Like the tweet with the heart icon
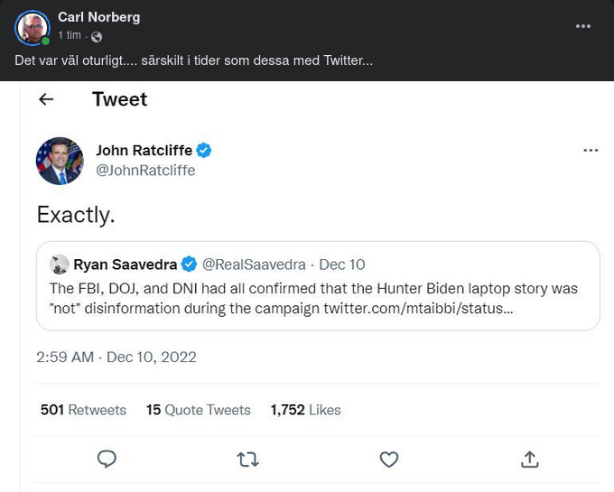Viewport: 614px width, 492px height. coord(389,460)
